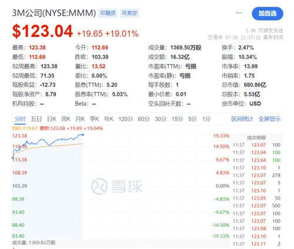
Task: Click the change value +19.65
Action: tap(89, 33)
